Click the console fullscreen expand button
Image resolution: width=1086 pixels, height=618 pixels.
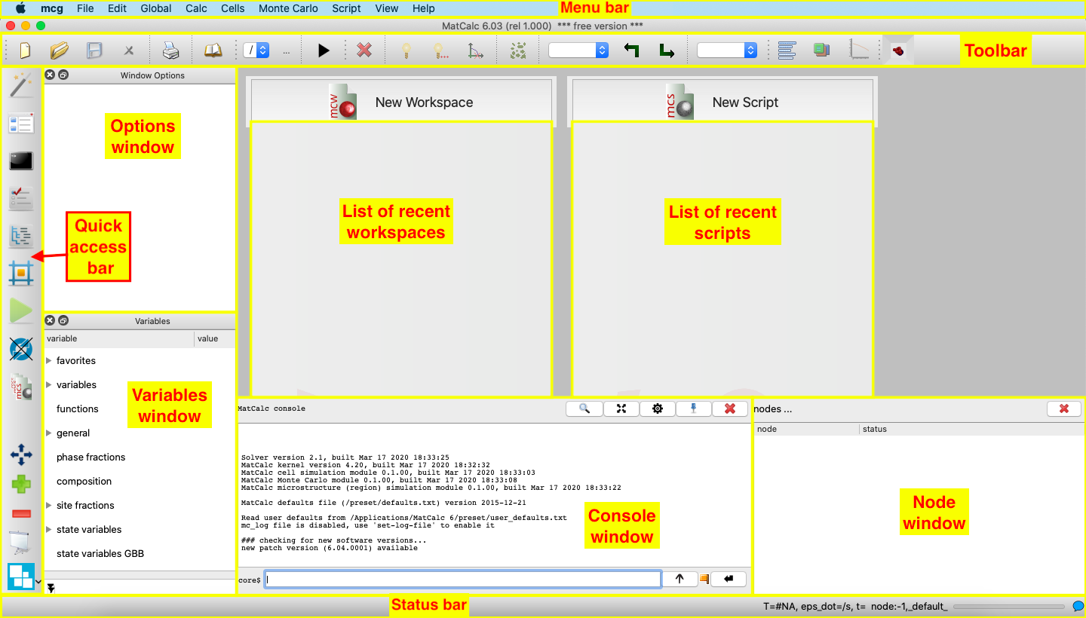click(621, 408)
